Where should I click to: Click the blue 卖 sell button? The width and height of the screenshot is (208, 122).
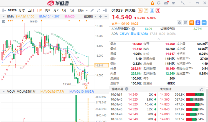[x=198, y=23]
